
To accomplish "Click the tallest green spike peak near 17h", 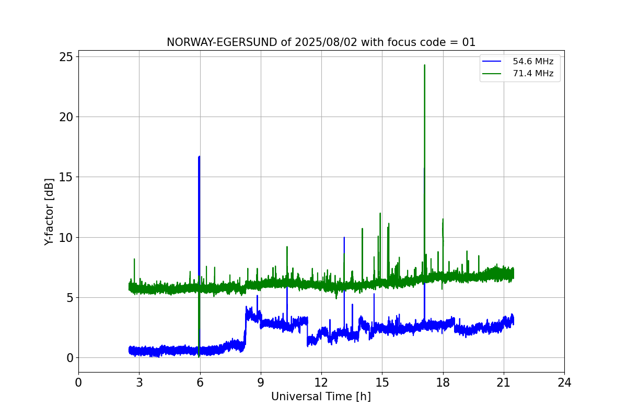I will click(x=424, y=65).
